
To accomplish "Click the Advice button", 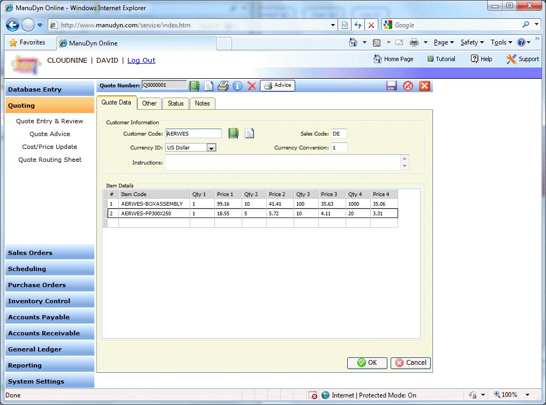I will 278,86.
